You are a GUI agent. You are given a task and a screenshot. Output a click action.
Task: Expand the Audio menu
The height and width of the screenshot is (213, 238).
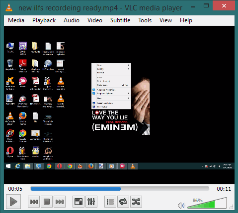point(72,20)
